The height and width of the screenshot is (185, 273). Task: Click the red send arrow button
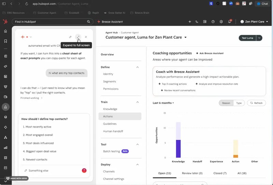(x=84, y=171)
